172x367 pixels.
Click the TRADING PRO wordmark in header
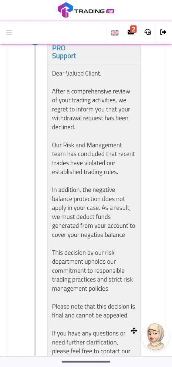94,11
